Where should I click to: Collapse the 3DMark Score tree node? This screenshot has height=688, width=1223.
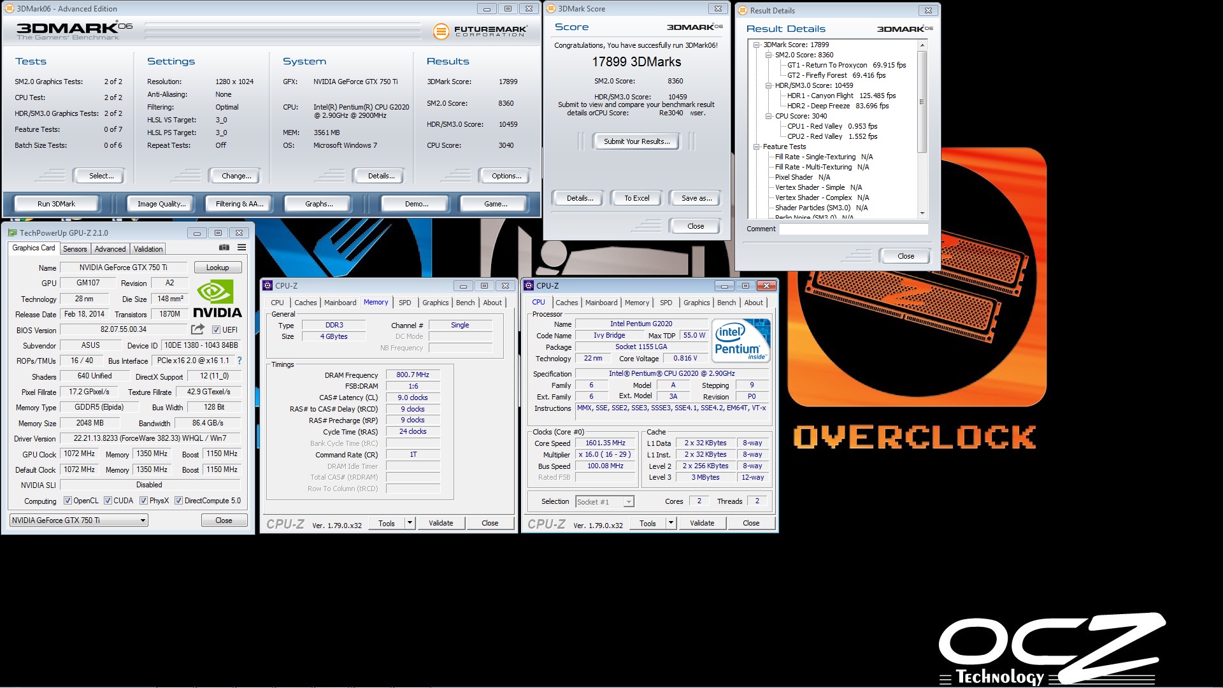tap(756, 45)
